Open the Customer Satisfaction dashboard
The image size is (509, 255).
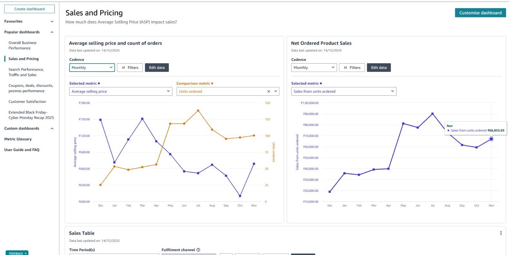click(27, 101)
